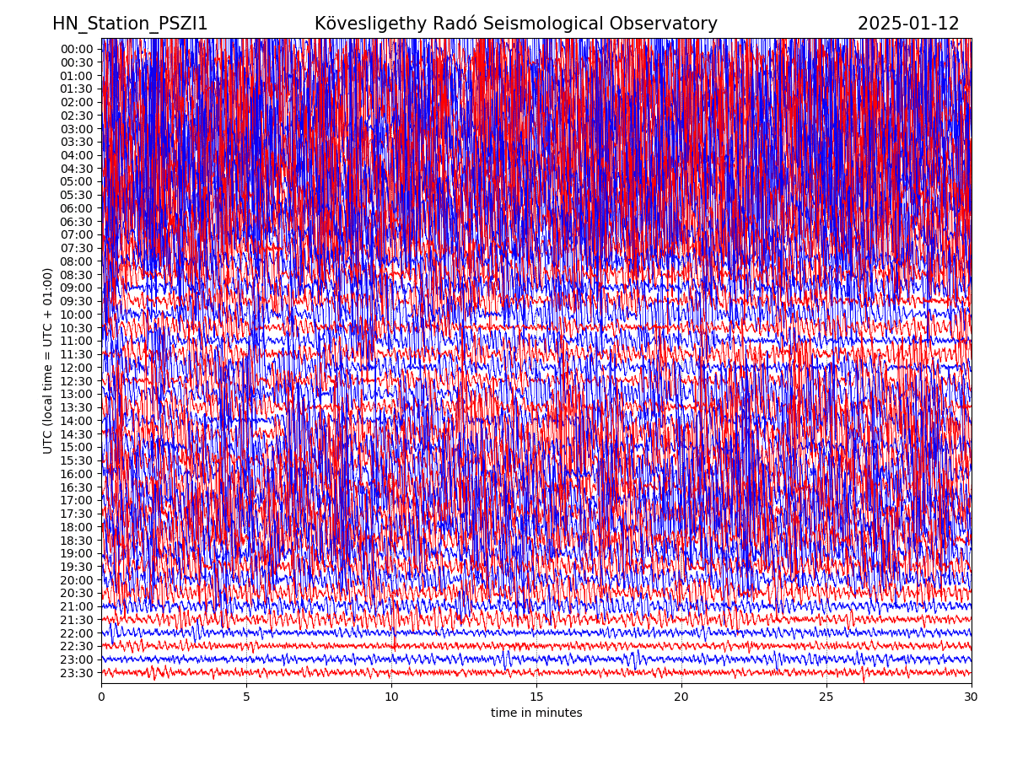
Task: Click the 2025-01-12 date label
Action: [908, 24]
